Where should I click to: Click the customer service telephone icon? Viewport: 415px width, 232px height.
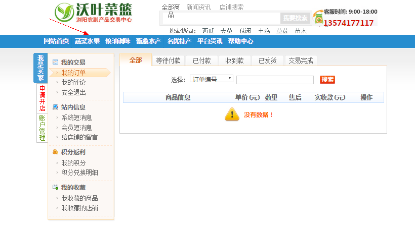[318, 18]
